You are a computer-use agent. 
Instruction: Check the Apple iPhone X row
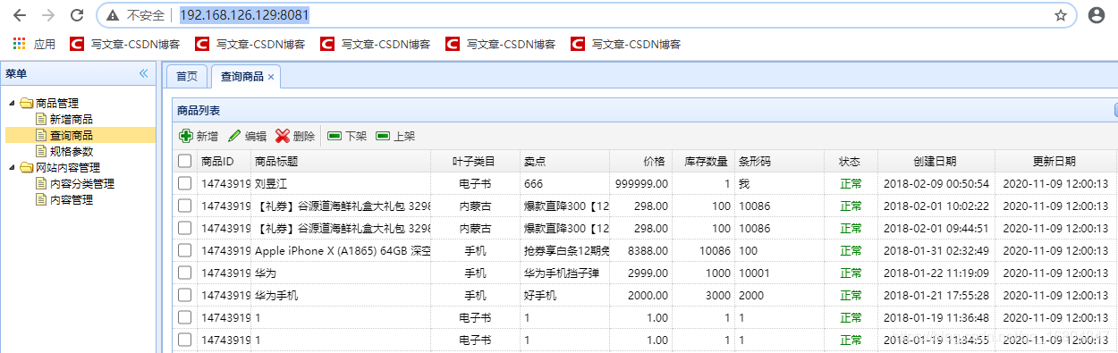tap(184, 250)
